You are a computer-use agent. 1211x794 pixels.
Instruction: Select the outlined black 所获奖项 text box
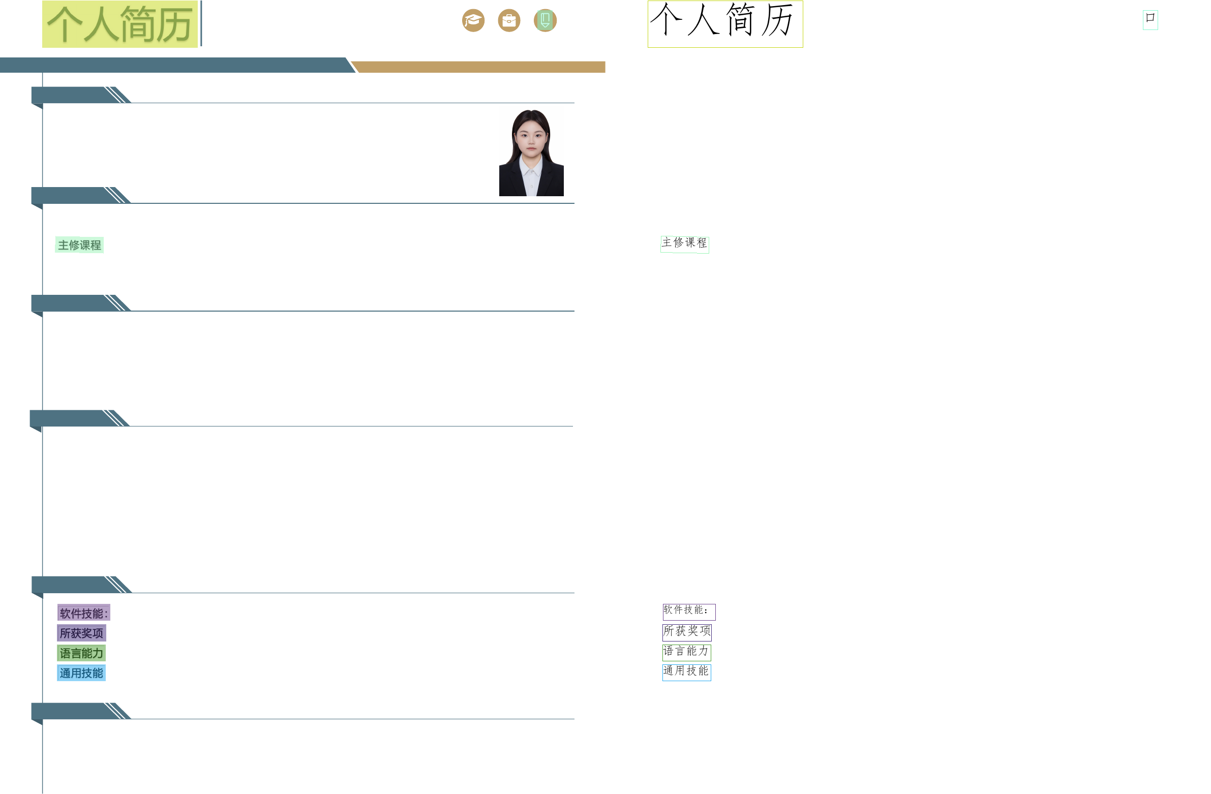pos(686,632)
